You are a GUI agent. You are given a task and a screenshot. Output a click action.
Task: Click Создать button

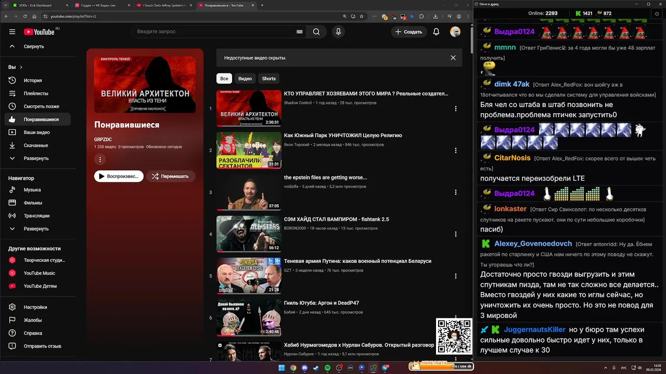(x=409, y=32)
